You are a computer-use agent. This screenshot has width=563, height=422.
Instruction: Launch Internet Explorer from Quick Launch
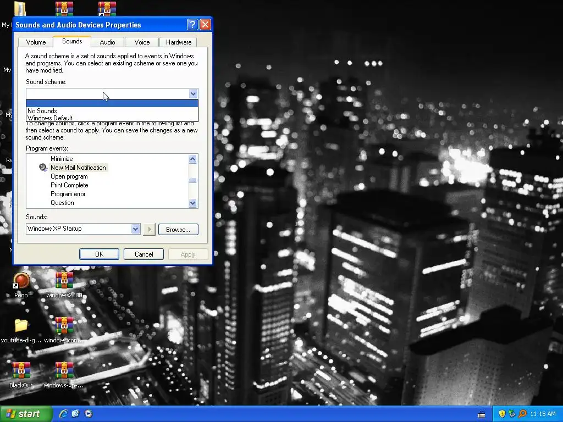point(63,414)
